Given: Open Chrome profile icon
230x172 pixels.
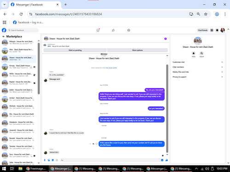Looking at the screenshot, I should (x=217, y=14).
